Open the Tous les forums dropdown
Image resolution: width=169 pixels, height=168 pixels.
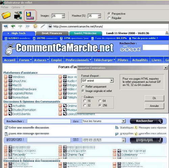click(x=123, y=121)
